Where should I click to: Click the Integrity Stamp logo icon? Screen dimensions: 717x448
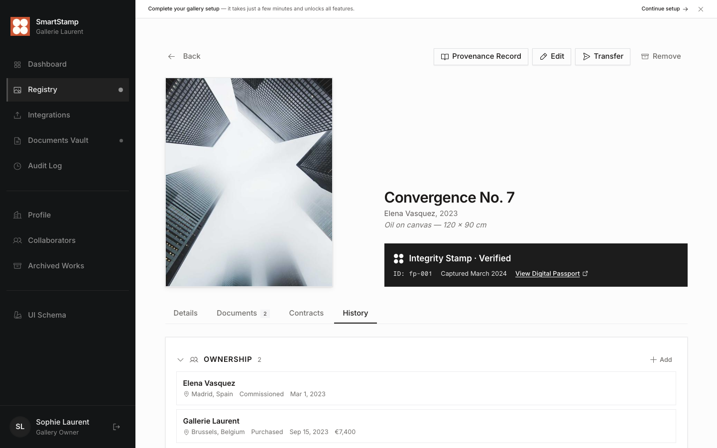399,258
